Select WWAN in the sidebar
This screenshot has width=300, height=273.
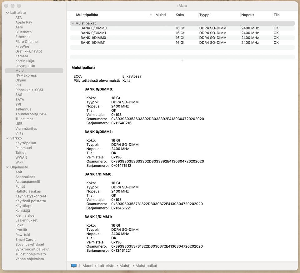(21, 157)
